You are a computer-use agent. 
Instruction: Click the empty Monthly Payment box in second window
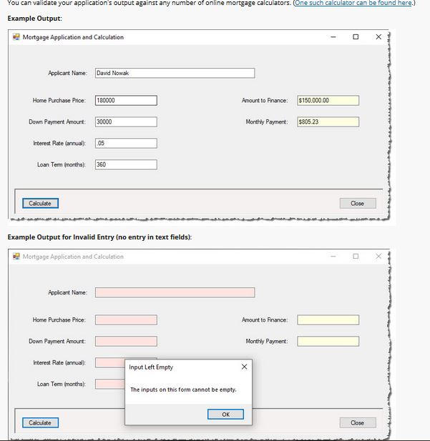pos(328,341)
